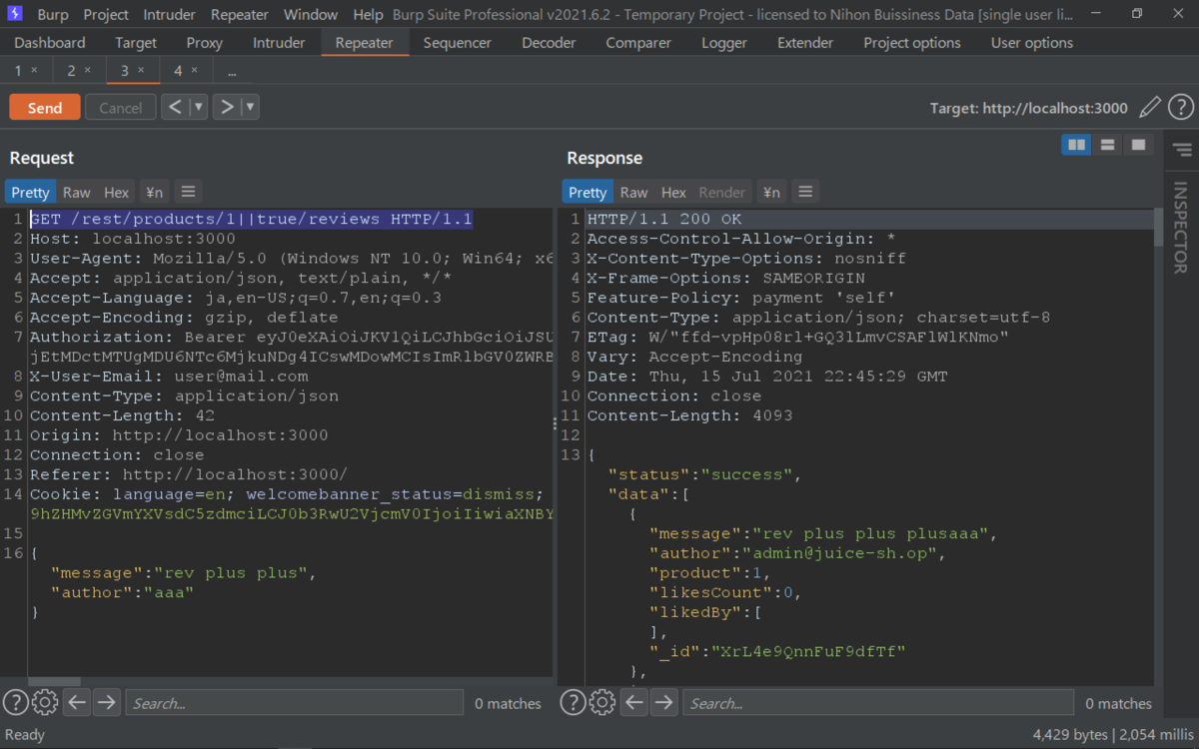
Task: Open Response search help icon
Action: tap(573, 703)
